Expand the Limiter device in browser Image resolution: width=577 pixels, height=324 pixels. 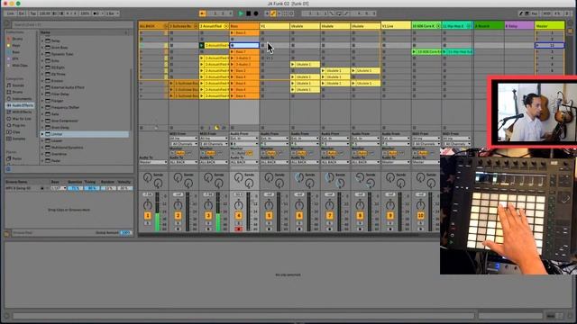pos(42,134)
